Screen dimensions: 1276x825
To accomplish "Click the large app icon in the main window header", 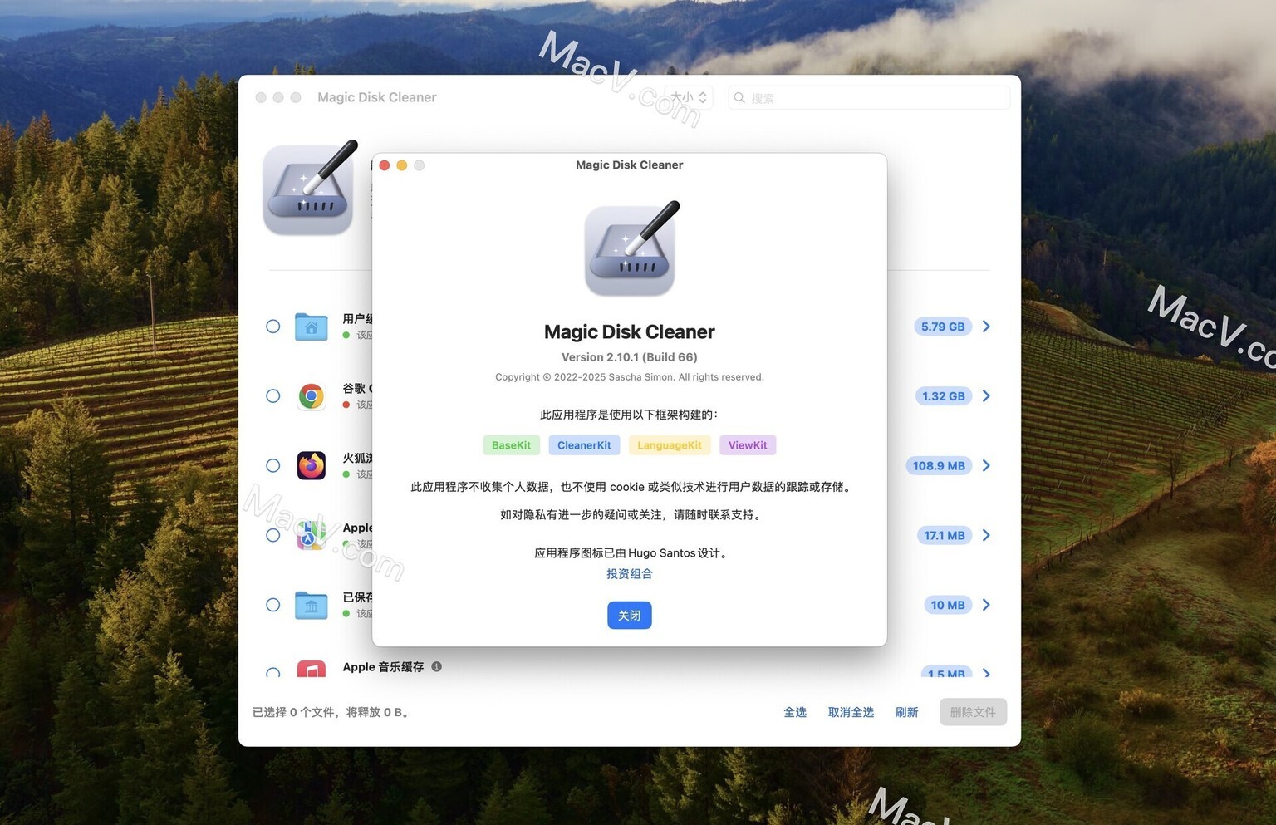I will (x=310, y=189).
